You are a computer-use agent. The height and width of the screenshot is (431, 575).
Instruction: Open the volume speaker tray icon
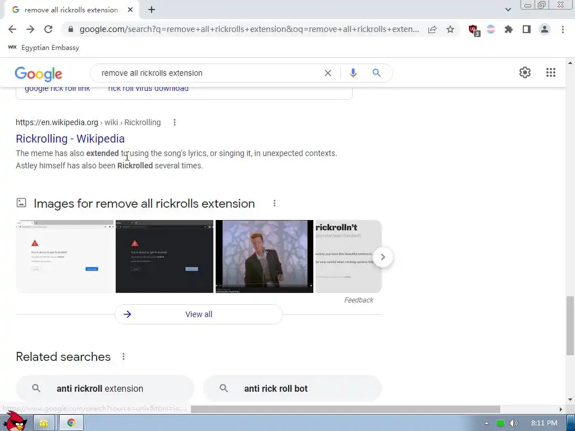(513, 423)
